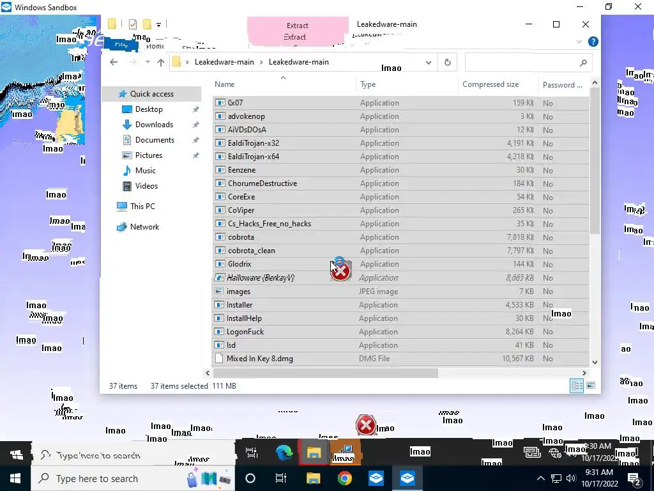654x491 pixels.
Task: Open the Home ribbon tab
Action: (155, 46)
